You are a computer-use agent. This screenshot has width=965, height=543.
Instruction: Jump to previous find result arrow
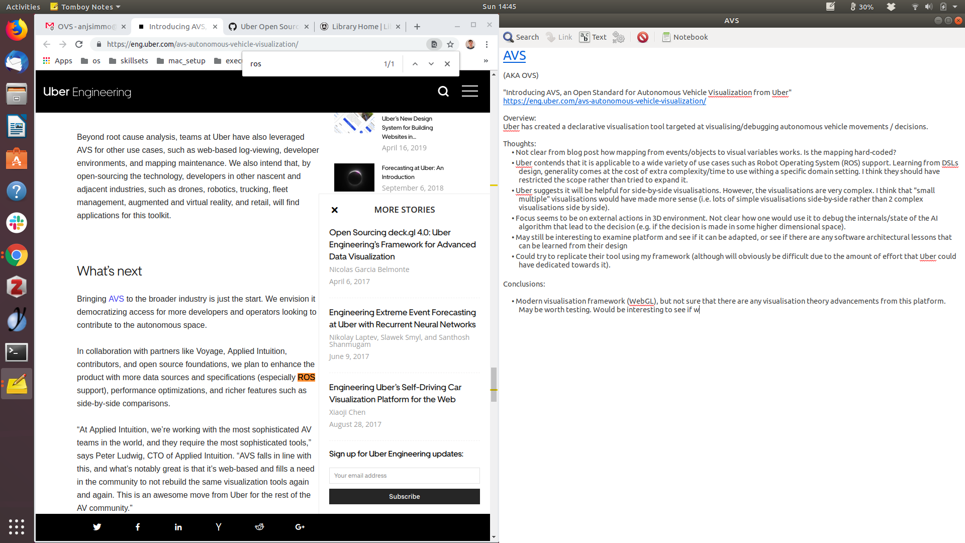pos(415,64)
